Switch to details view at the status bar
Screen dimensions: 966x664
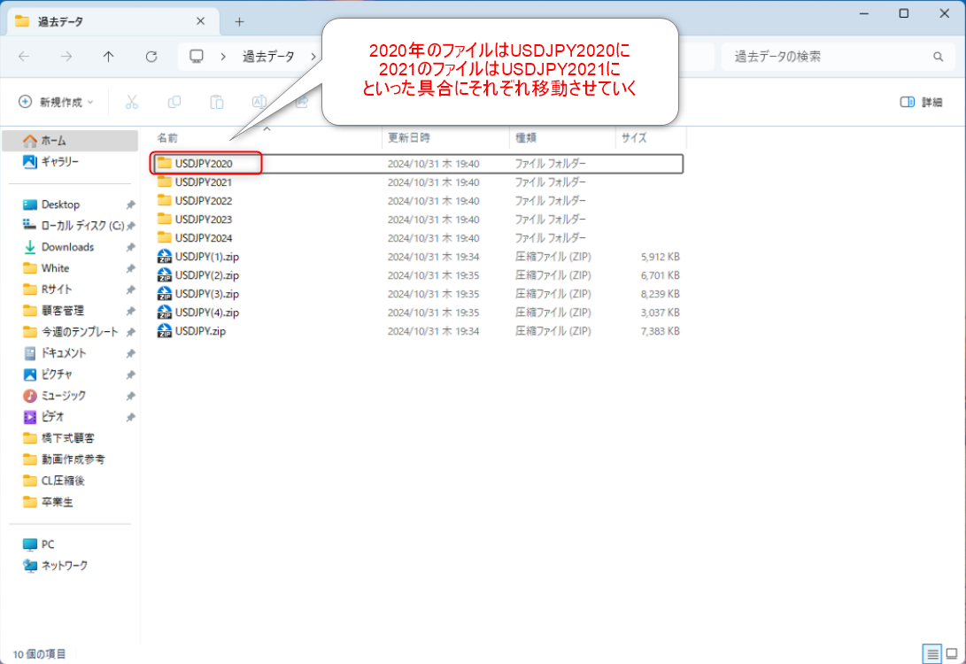(x=931, y=653)
